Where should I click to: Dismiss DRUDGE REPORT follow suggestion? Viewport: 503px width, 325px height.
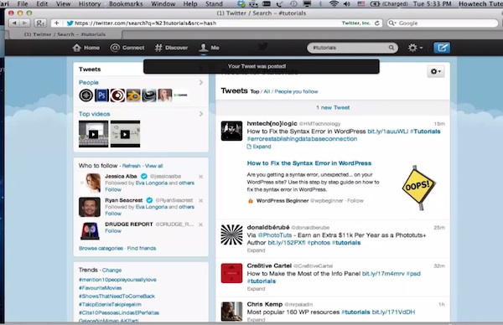pos(201,224)
